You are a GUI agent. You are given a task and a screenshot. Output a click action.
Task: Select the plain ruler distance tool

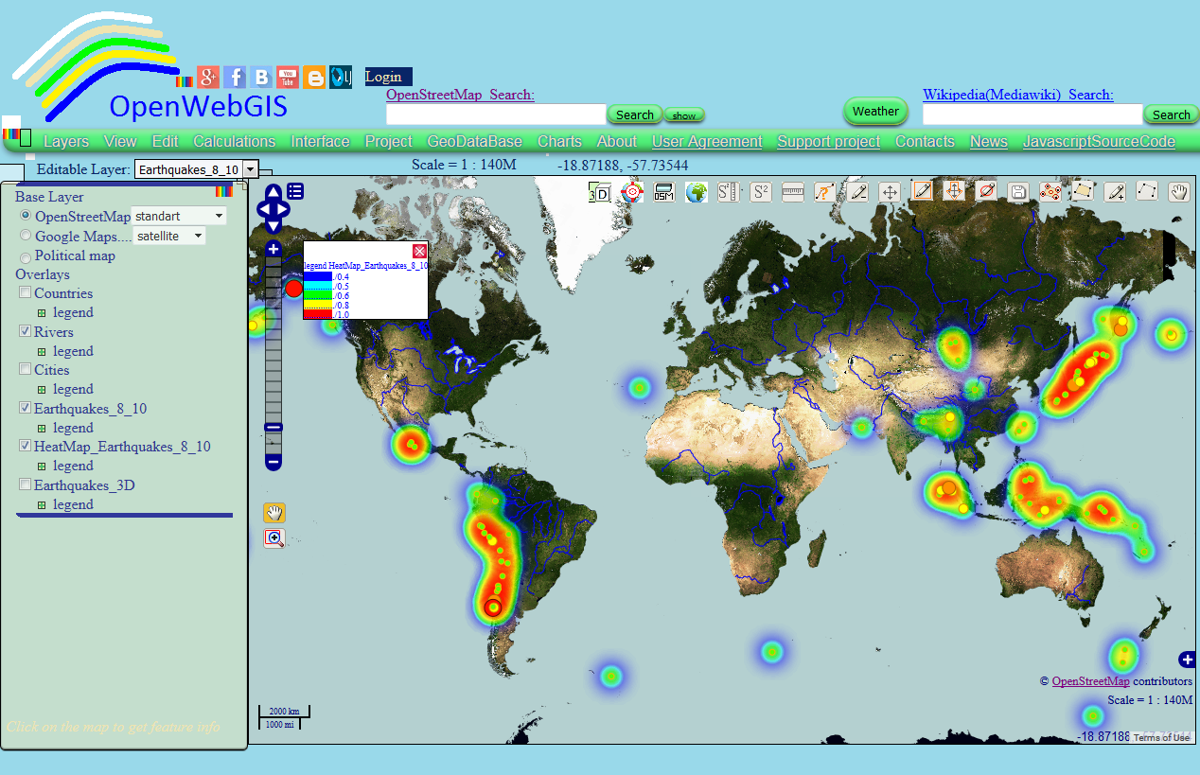point(793,193)
